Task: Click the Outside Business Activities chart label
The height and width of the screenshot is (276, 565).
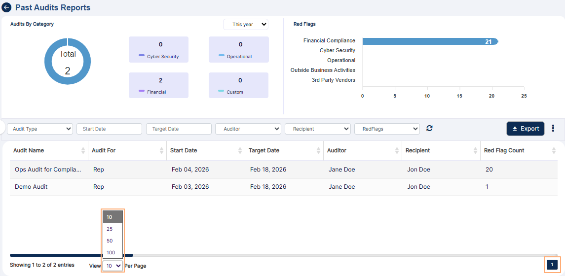Action: [x=323, y=70]
